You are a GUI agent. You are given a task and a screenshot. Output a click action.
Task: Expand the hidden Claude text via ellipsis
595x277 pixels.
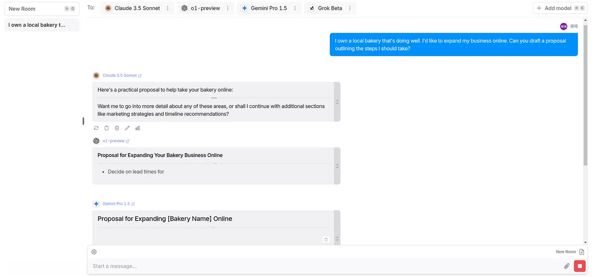pyautogui.click(x=214, y=98)
